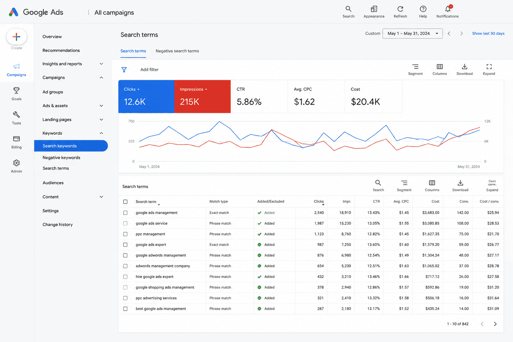Expand Landing pages section
The image size is (513, 342).
tap(101, 120)
